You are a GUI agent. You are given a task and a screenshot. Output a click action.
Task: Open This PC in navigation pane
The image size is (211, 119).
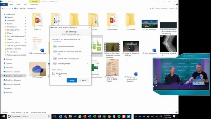[8, 89]
